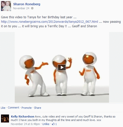Open Kelly Richardson's profile picture
123x127 pixels.
point(5,118)
